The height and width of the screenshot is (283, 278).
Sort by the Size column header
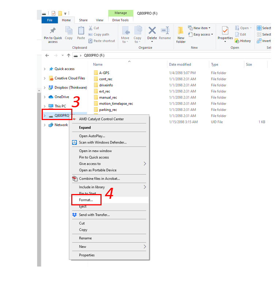tap(249, 64)
